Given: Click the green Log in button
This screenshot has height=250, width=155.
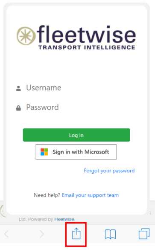Looking at the screenshot, I should 76,135.
